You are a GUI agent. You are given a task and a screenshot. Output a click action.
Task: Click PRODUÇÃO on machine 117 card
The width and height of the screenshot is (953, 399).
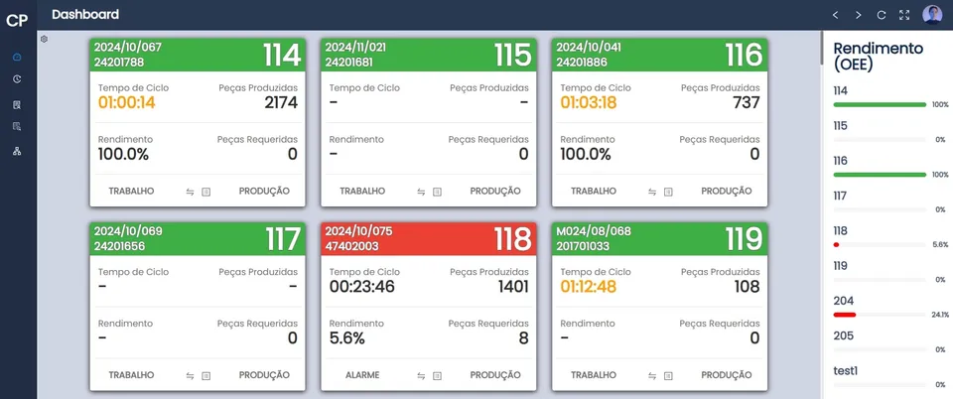[x=264, y=375]
